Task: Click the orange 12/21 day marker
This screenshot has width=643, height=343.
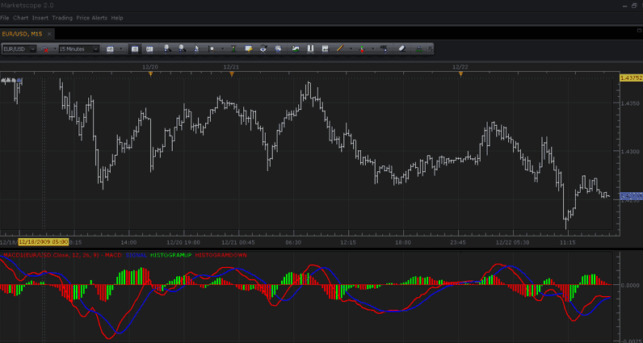Action: [232, 74]
